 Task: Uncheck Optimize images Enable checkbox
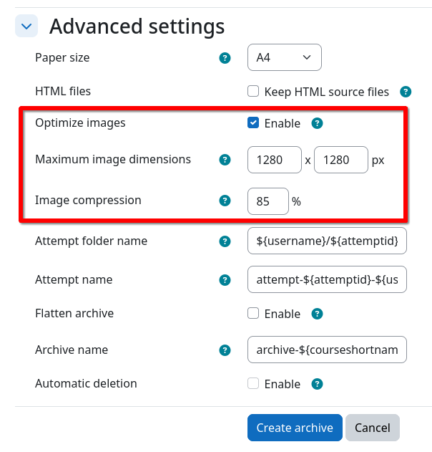253,122
